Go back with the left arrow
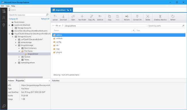 coord(54,26)
